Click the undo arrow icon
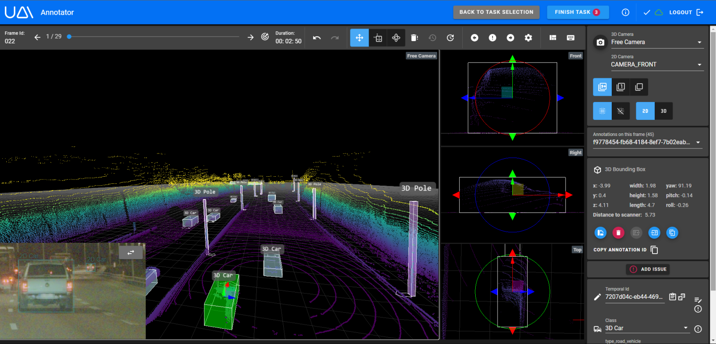The height and width of the screenshot is (344, 716). 317,38
